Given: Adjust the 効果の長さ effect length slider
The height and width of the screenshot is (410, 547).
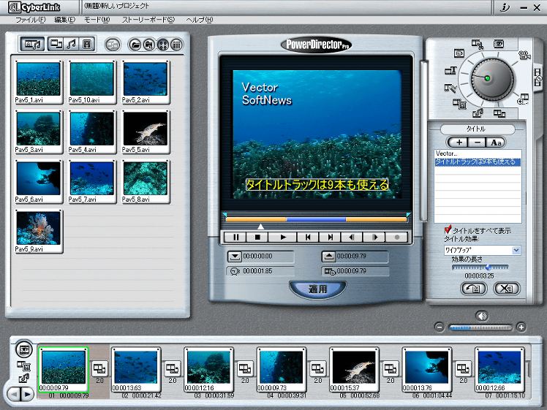Looking at the screenshot, I should pos(480,267).
